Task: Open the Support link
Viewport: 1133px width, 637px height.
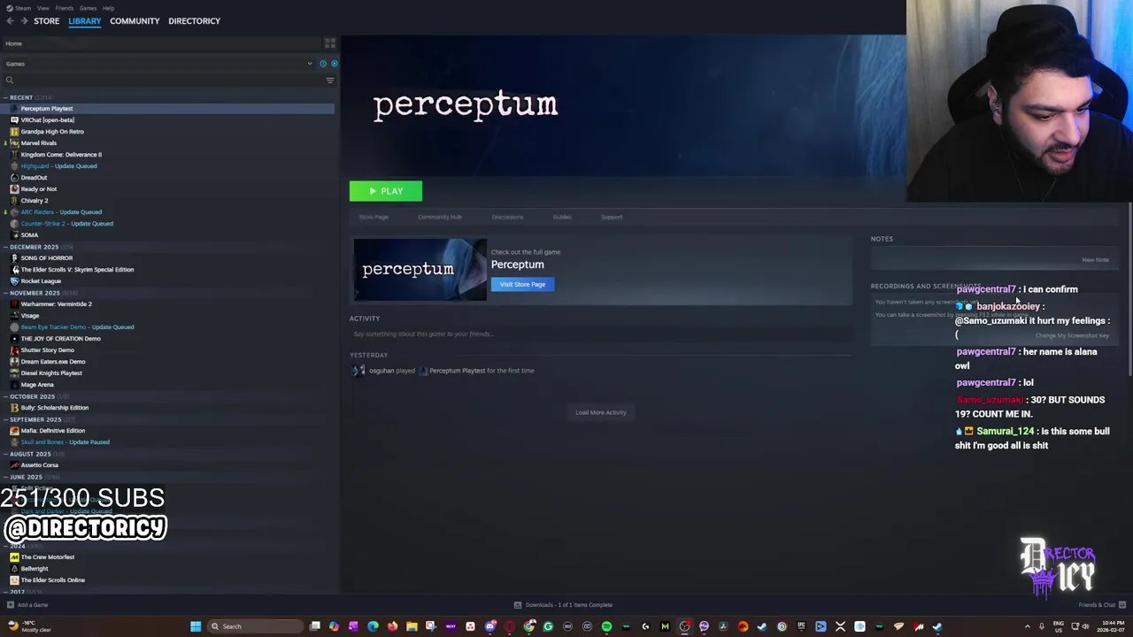Action: [x=612, y=217]
